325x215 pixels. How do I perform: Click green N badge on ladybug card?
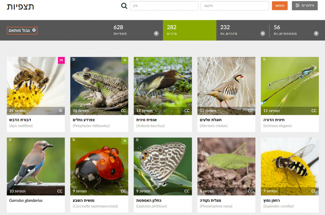[x=125, y=141]
